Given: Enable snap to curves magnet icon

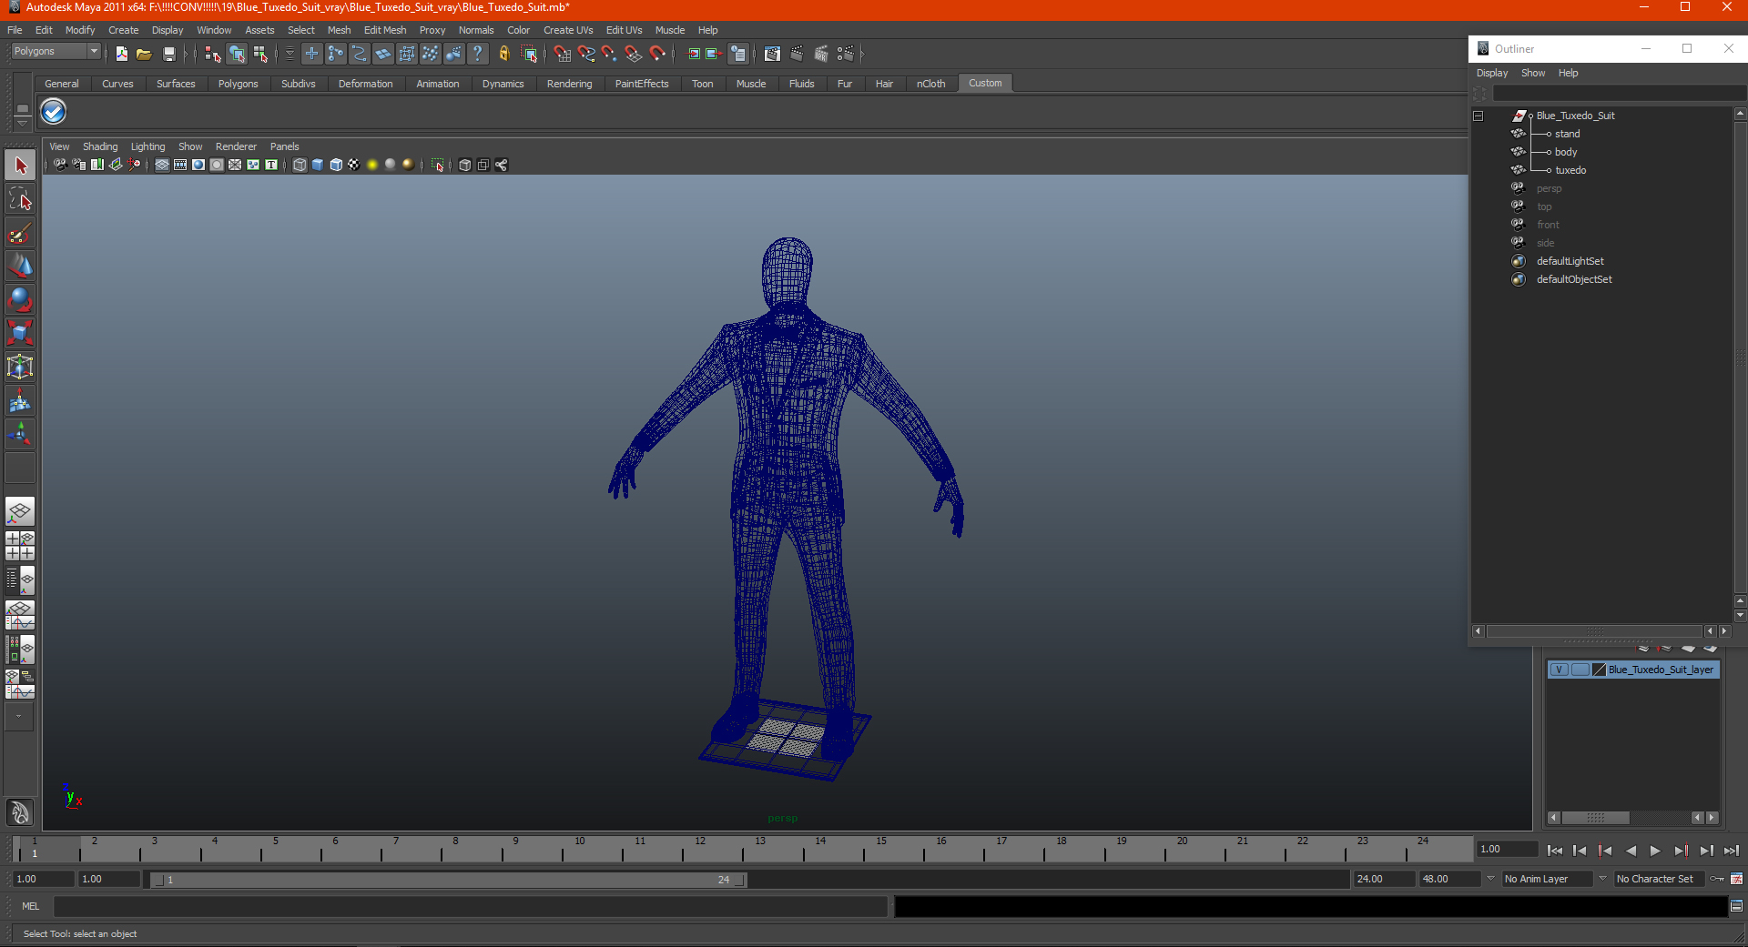Looking at the screenshot, I should coord(586,55).
